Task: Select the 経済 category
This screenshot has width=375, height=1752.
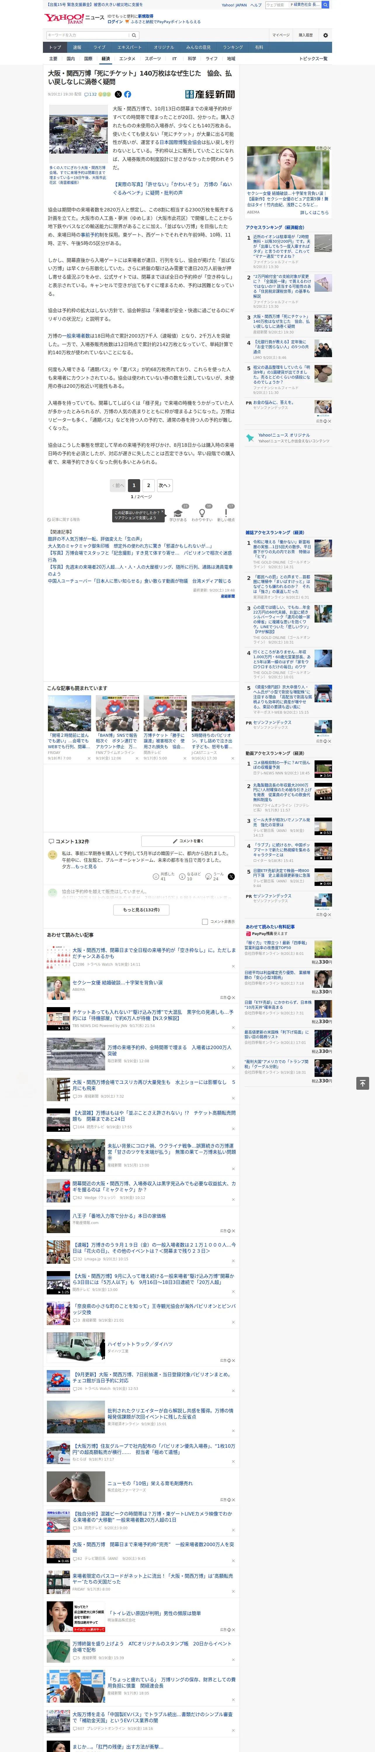Action: [x=105, y=58]
